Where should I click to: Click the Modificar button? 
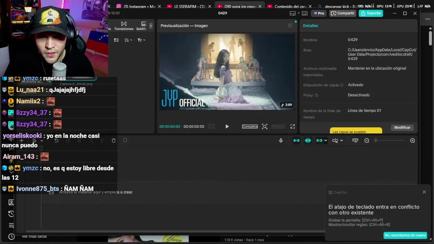402,127
